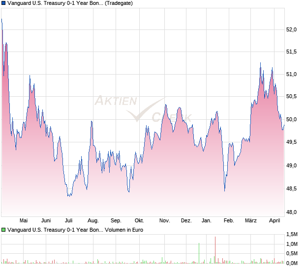Select the Mai label on the time axis
The height and width of the screenshot is (268, 305).
point(23,220)
